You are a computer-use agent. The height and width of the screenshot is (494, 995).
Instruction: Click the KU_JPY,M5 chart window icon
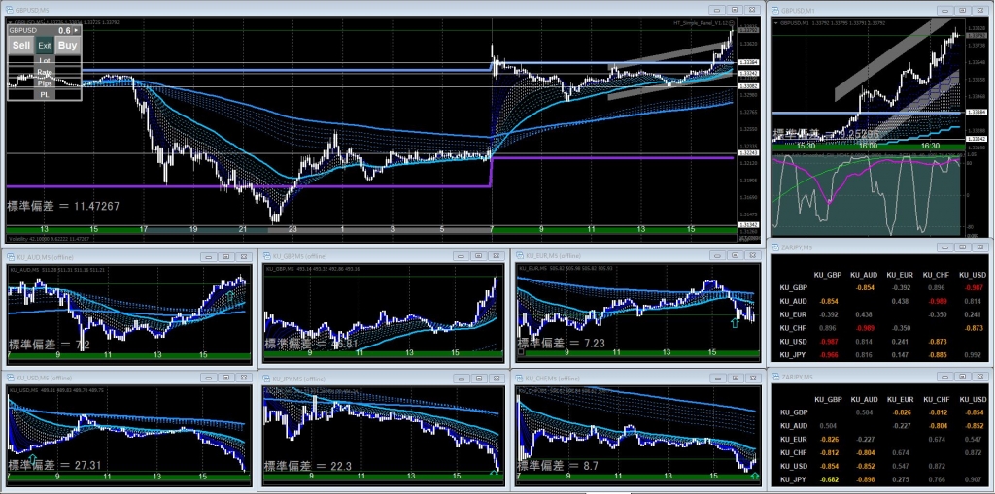pos(268,378)
